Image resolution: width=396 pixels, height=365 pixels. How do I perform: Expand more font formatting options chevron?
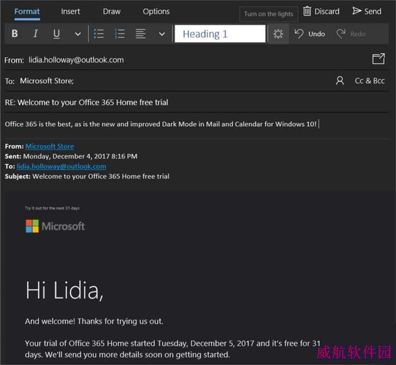pos(78,34)
